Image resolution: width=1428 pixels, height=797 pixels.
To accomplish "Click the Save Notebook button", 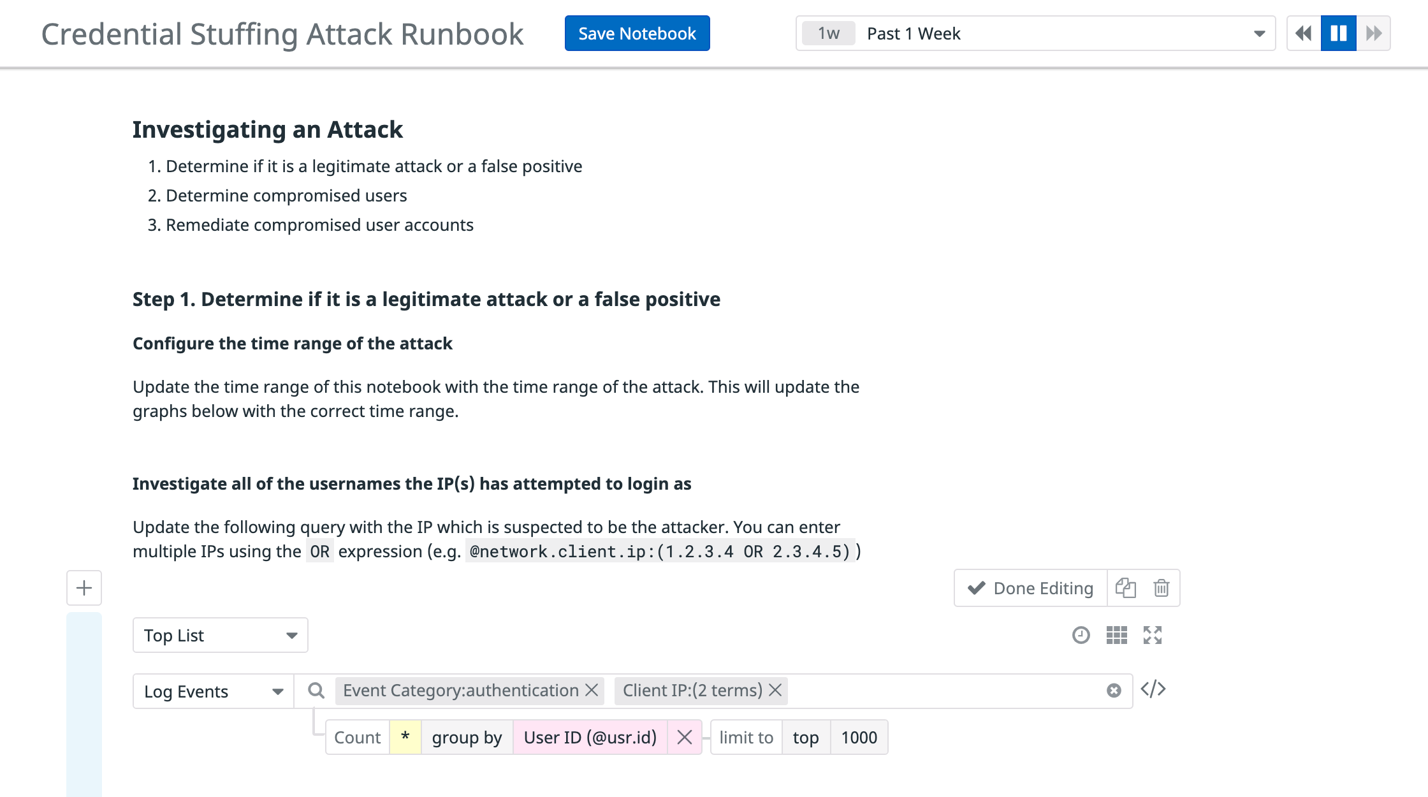I will click(637, 33).
